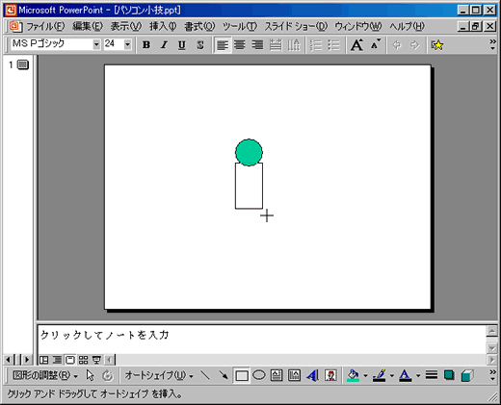Select slide 1 in outline pane
Screen dimensions: 501x405
[x=23, y=64]
